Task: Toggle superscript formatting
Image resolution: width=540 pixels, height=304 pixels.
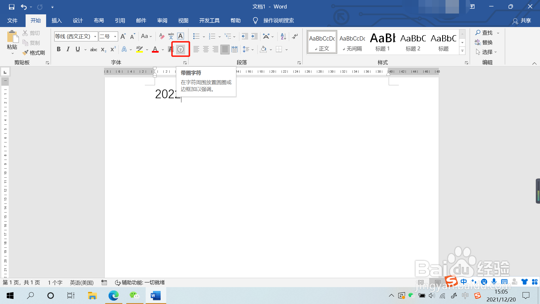Action: [x=113, y=49]
